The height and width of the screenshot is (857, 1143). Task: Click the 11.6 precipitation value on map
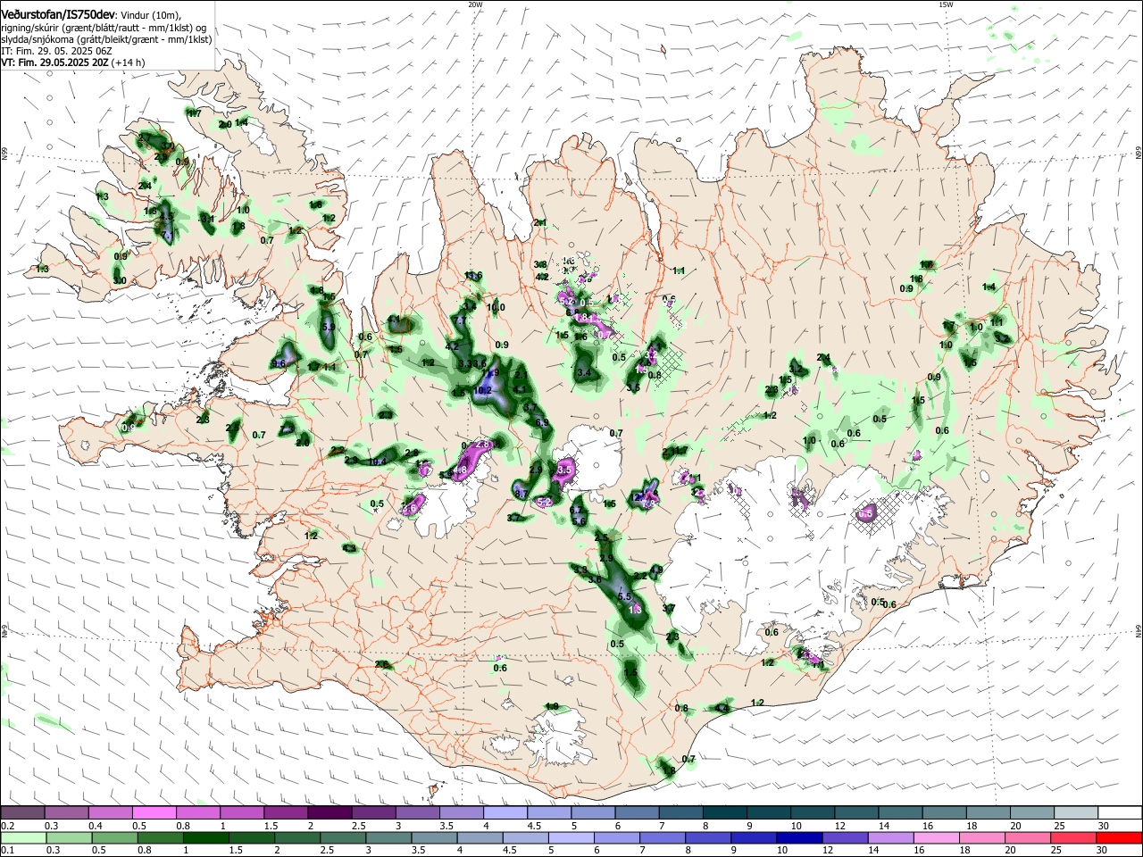coord(473,276)
